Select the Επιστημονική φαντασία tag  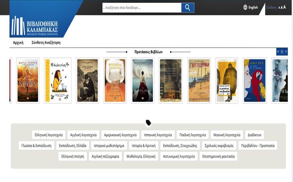click(219, 156)
